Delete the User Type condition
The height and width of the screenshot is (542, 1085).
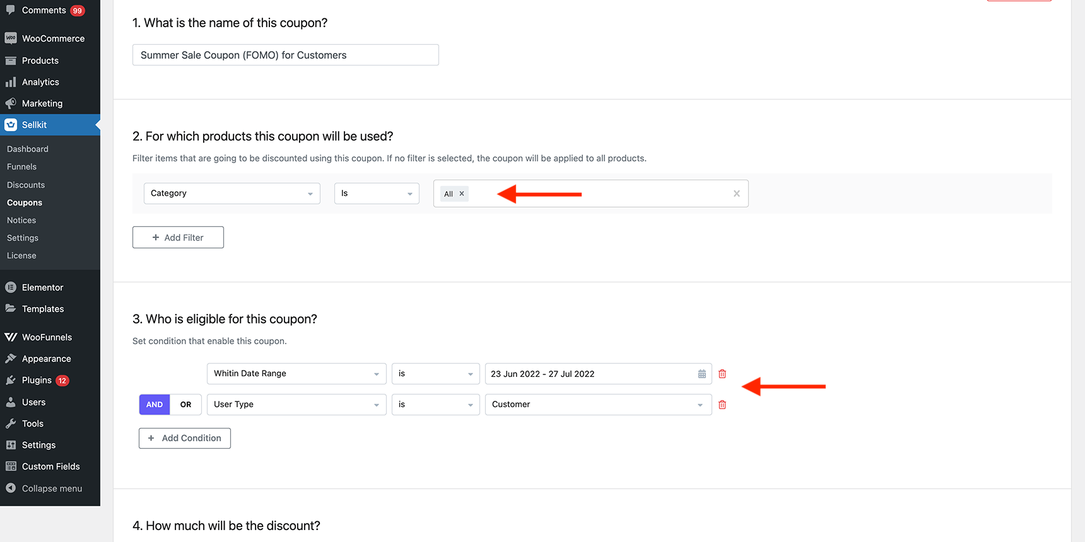click(x=722, y=405)
